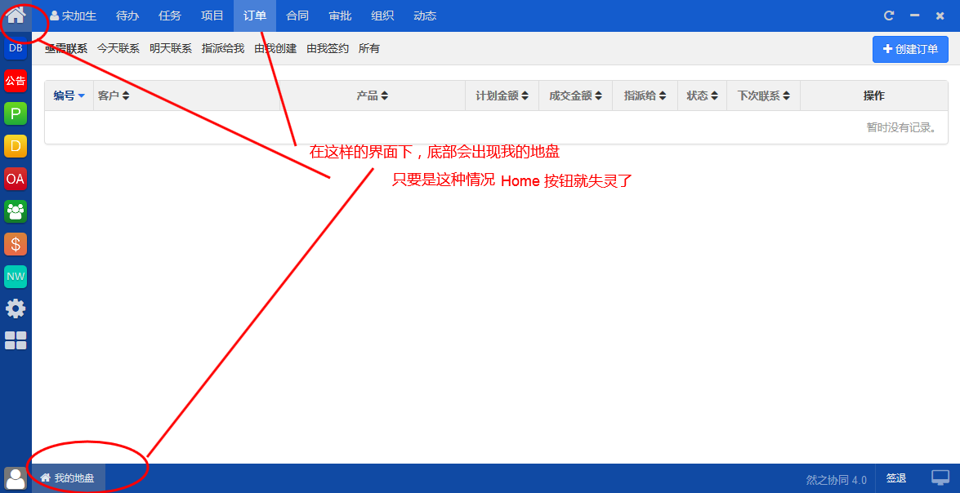960x493 pixels.
Task: Open the red 公告 announcements icon
Action: [16, 81]
